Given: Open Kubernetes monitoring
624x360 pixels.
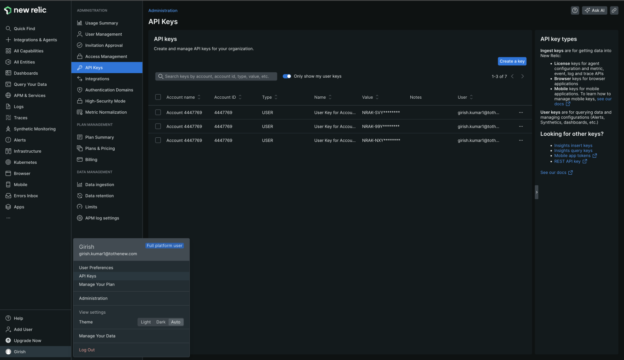Looking at the screenshot, I should (25, 162).
